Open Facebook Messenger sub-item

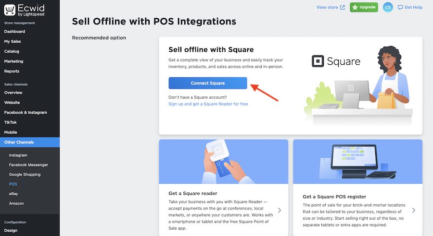coord(28,165)
